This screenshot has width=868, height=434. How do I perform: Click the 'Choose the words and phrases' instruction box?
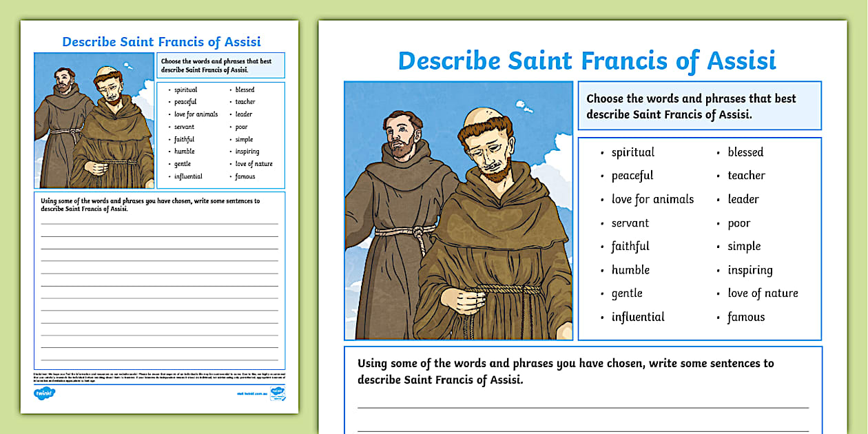pyautogui.click(x=700, y=105)
